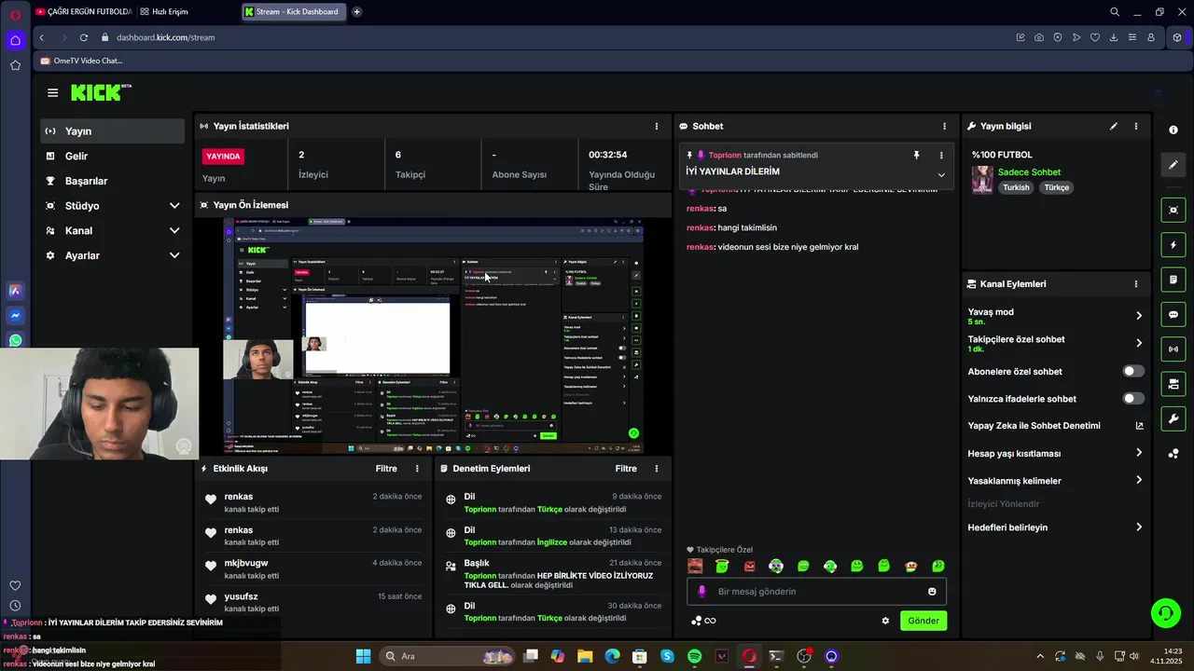Open OmeTV Video Chat bookmark
Screen dimensions: 1194x671
(x=81, y=61)
